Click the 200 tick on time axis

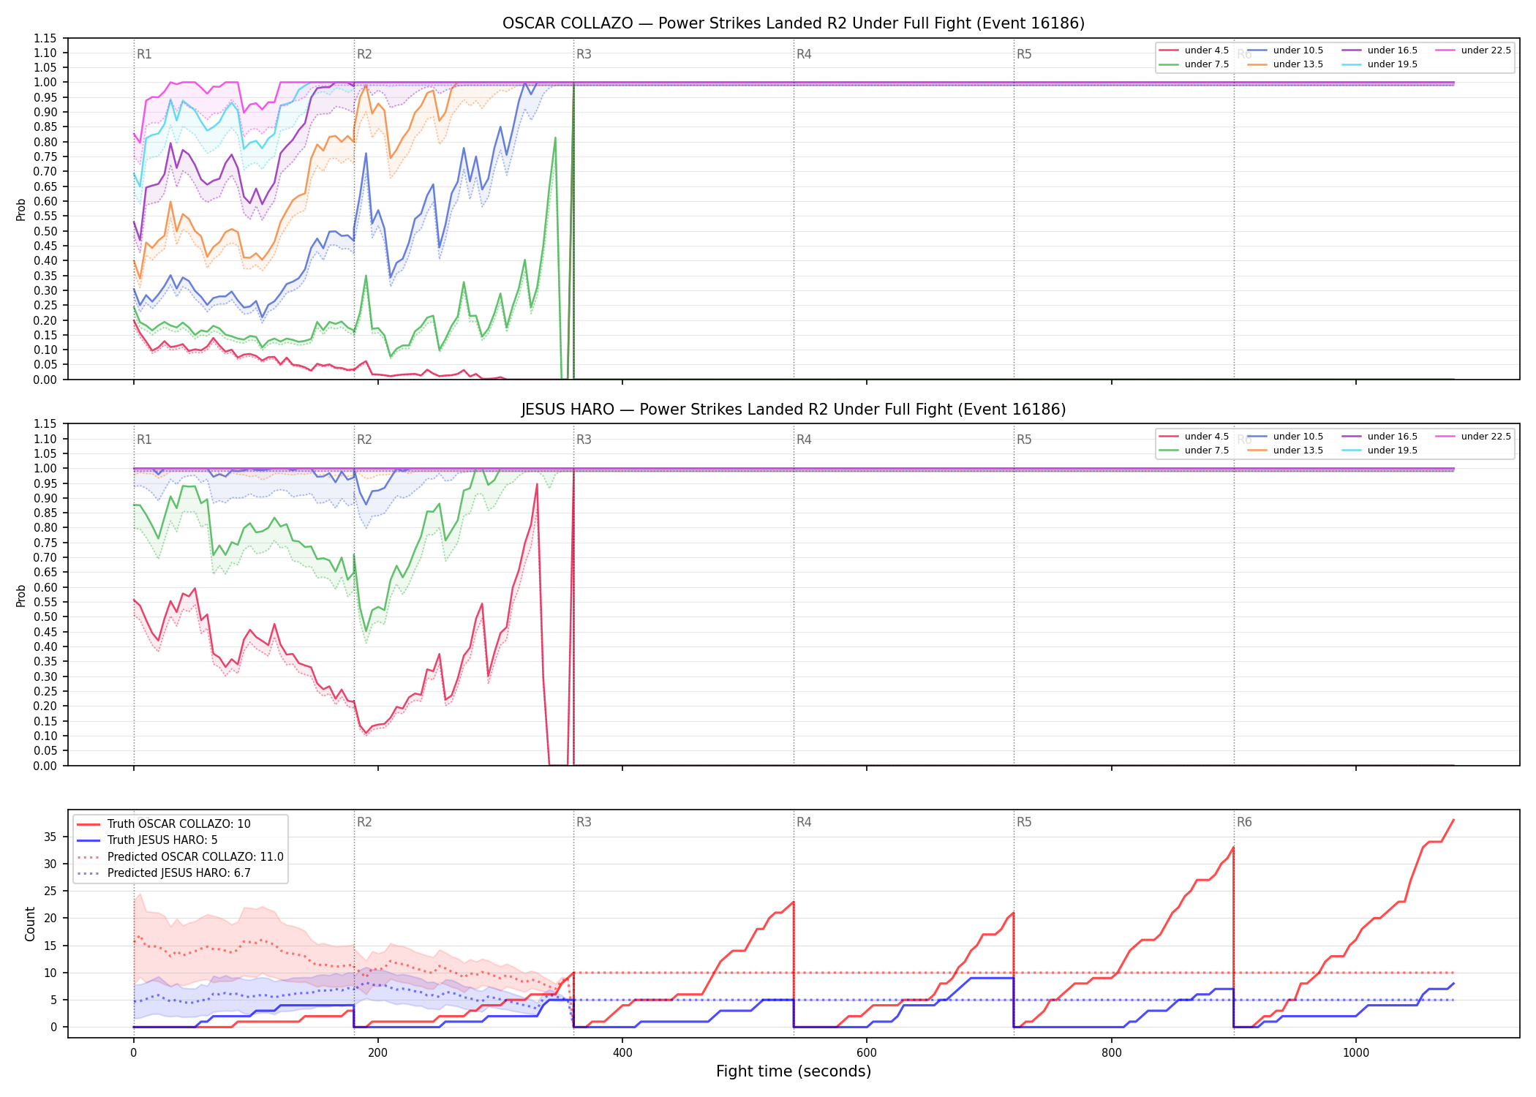point(377,1053)
